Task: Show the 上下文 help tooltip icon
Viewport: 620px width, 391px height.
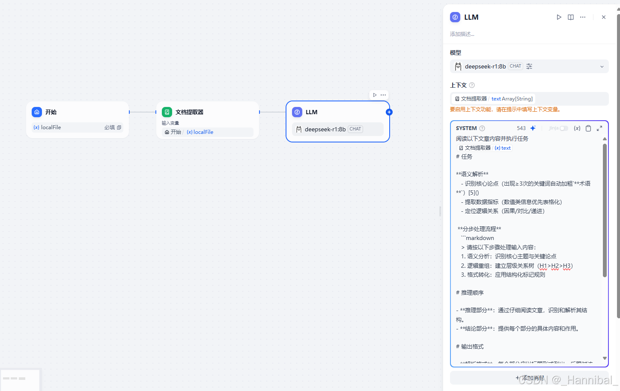Action: point(472,85)
